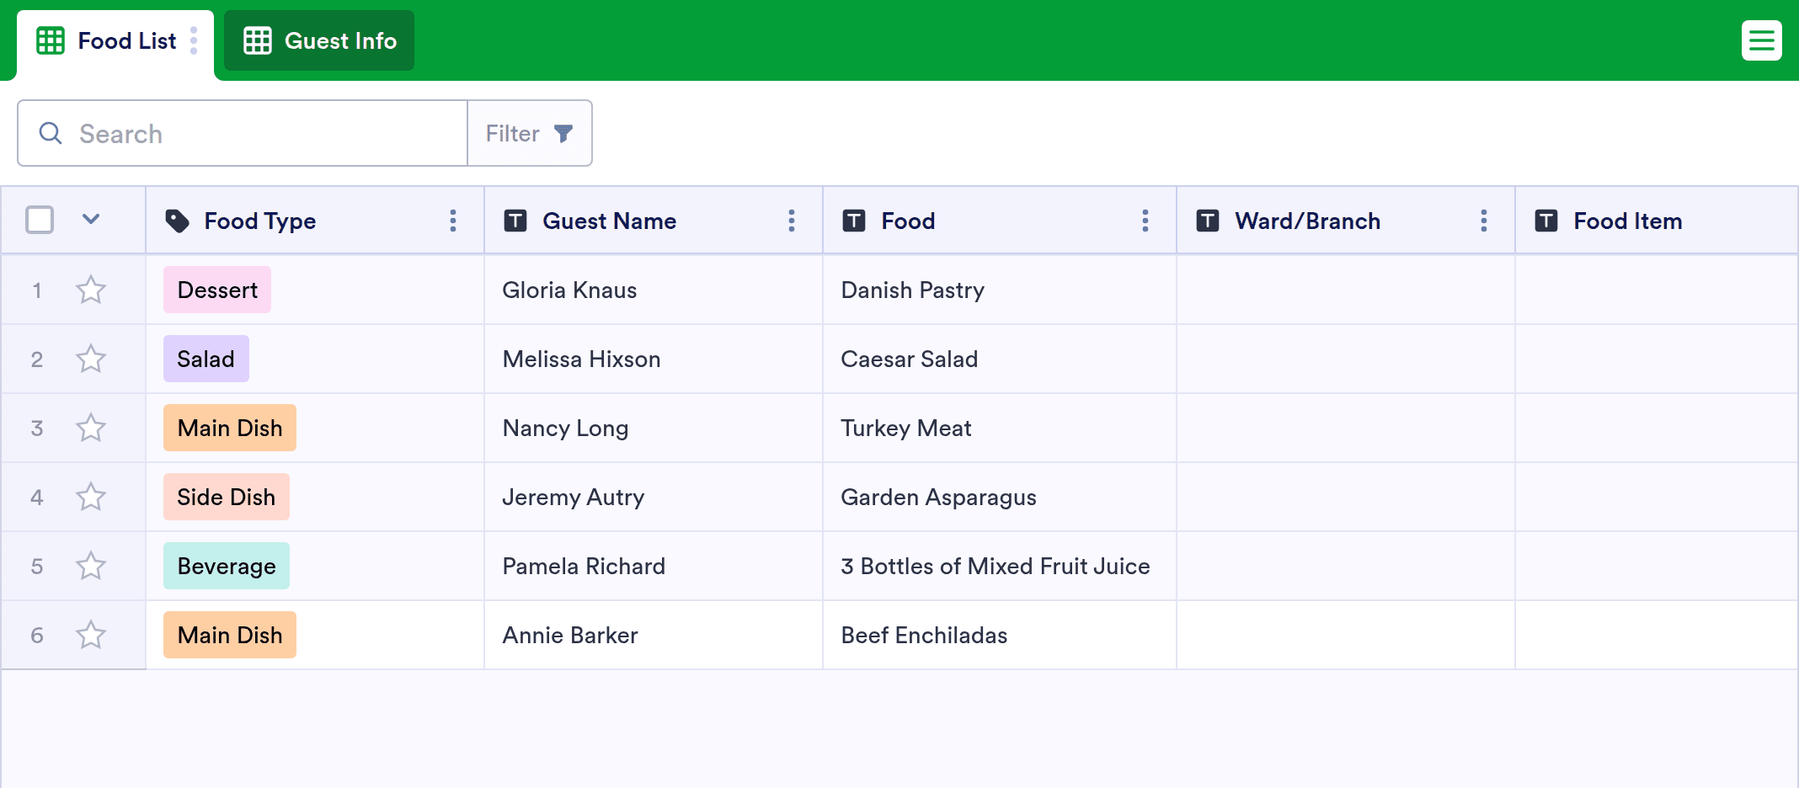The image size is (1799, 788).
Task: Toggle star for row 6 Annie Barker
Action: [91, 636]
